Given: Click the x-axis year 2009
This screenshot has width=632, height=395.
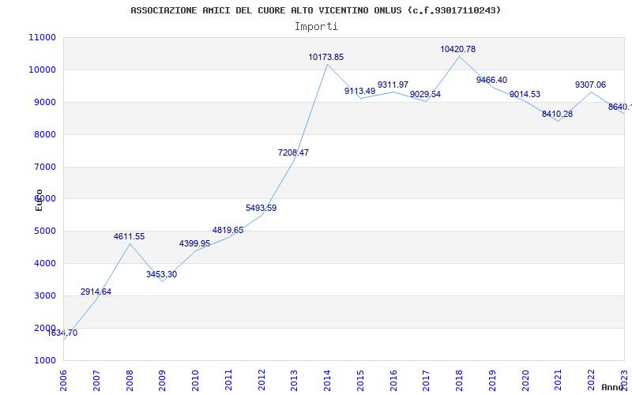Looking at the screenshot, I should coord(163,381).
